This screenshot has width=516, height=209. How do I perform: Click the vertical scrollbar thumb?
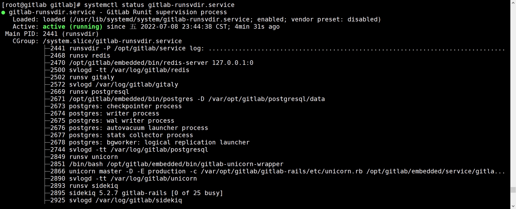point(513,190)
